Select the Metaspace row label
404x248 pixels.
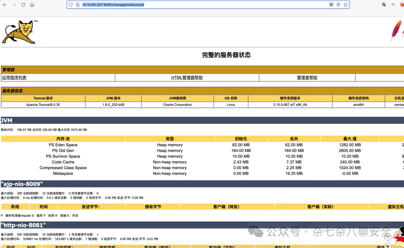pyautogui.click(x=63, y=174)
